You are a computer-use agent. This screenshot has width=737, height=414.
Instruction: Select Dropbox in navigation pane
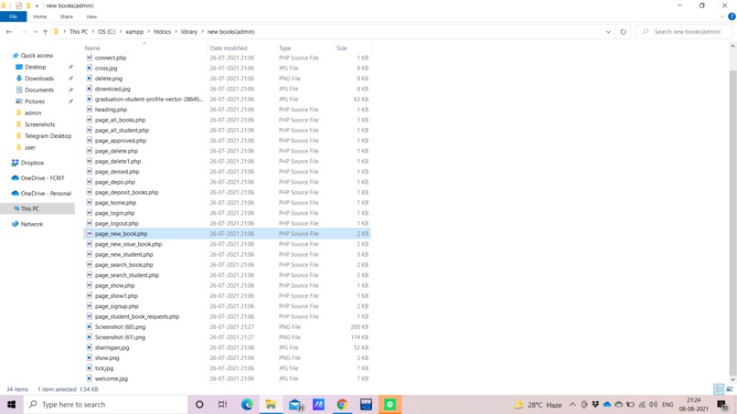click(32, 163)
